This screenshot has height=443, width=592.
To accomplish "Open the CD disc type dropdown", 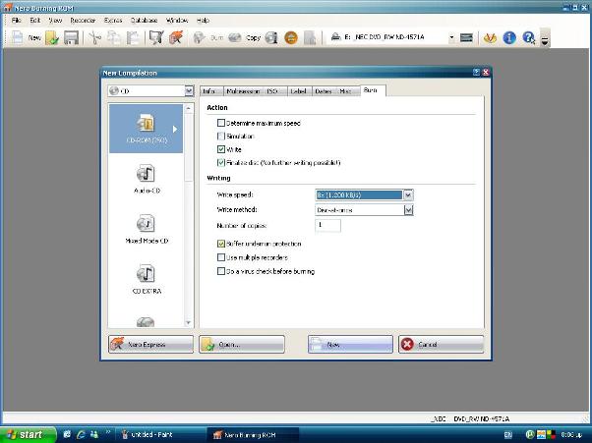I will point(189,91).
